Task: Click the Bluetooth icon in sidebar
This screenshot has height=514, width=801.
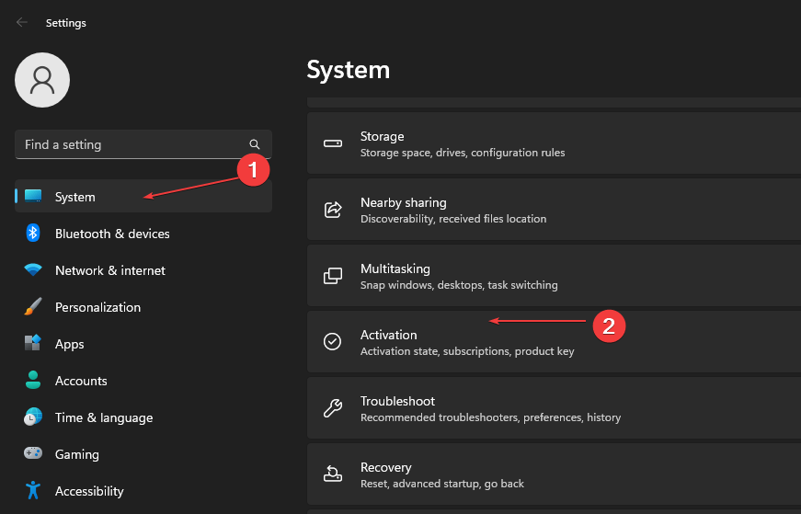Action: [x=33, y=234]
